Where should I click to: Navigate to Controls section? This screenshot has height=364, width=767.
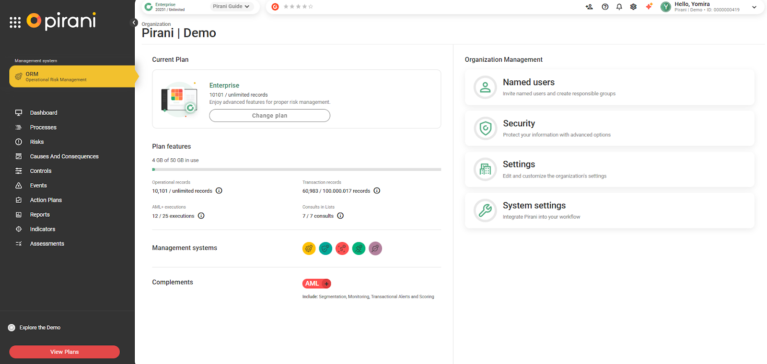click(41, 171)
